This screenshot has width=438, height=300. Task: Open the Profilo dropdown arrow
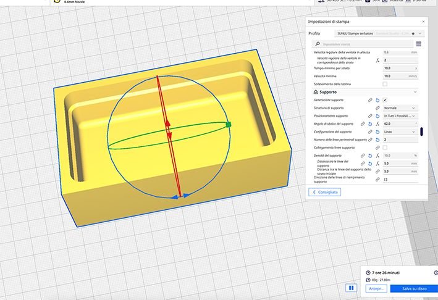click(420, 33)
